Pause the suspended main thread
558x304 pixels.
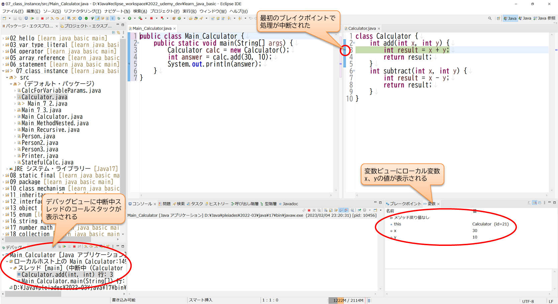pyautogui.click(x=69, y=247)
